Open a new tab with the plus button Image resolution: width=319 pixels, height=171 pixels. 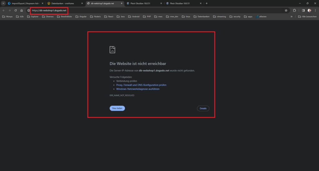click(x=207, y=3)
